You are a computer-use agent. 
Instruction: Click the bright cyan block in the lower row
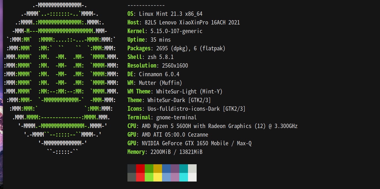point(184,177)
